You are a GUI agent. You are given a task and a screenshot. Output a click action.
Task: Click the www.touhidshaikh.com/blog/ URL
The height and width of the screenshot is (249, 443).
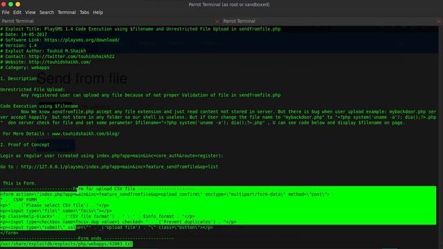pyautogui.click(x=86, y=133)
